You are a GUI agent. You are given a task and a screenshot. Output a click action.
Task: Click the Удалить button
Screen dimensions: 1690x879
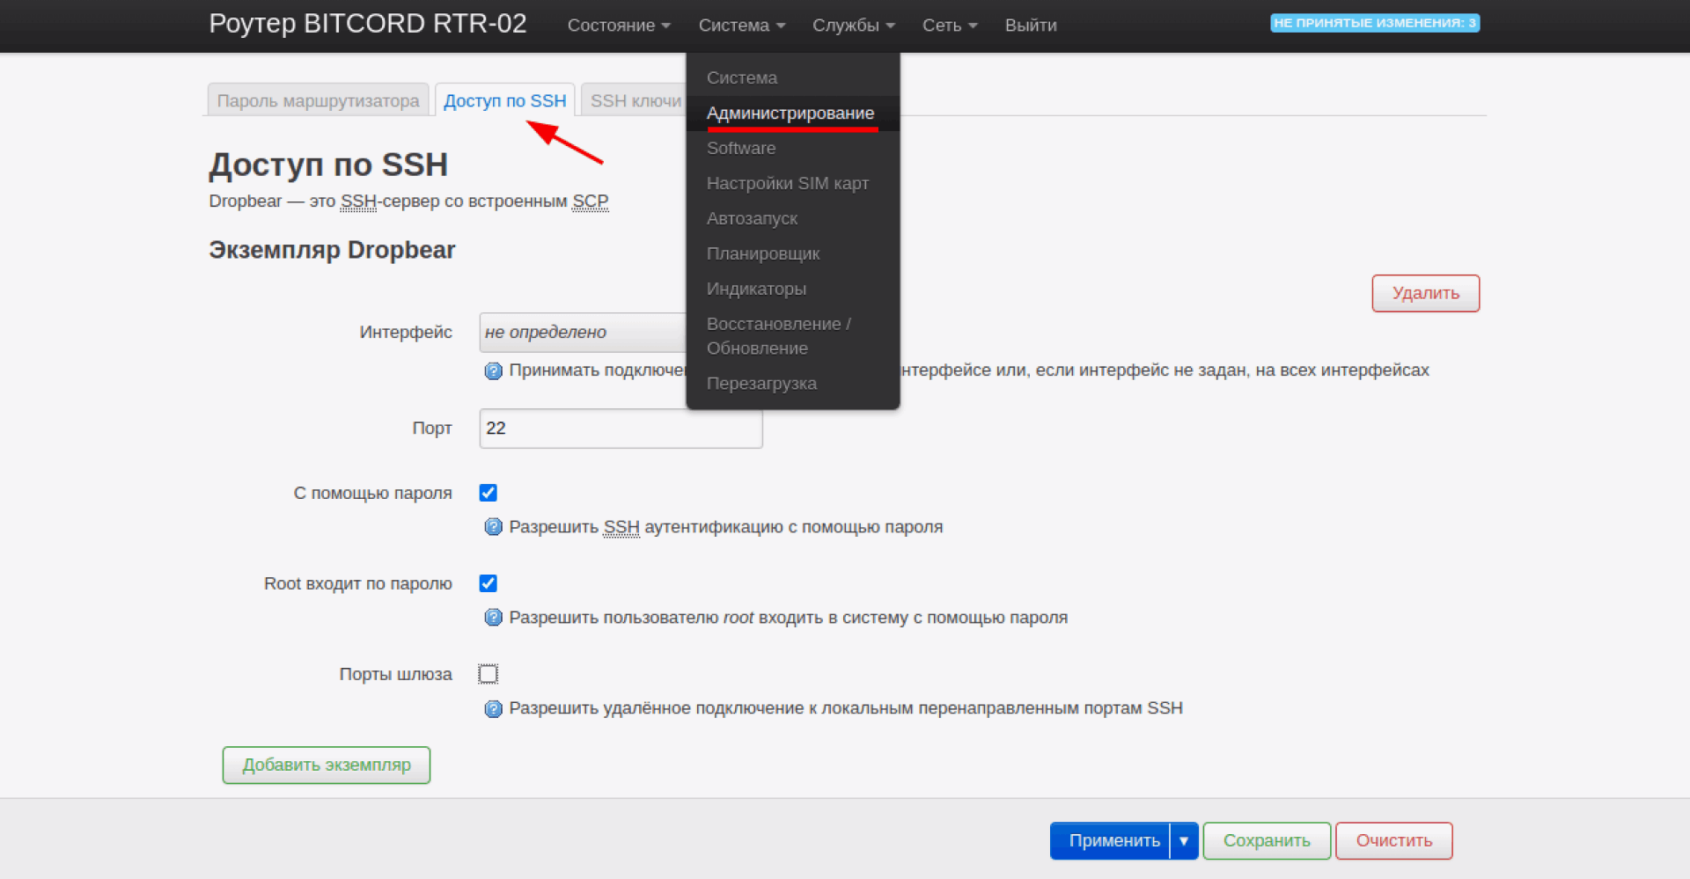1425,293
